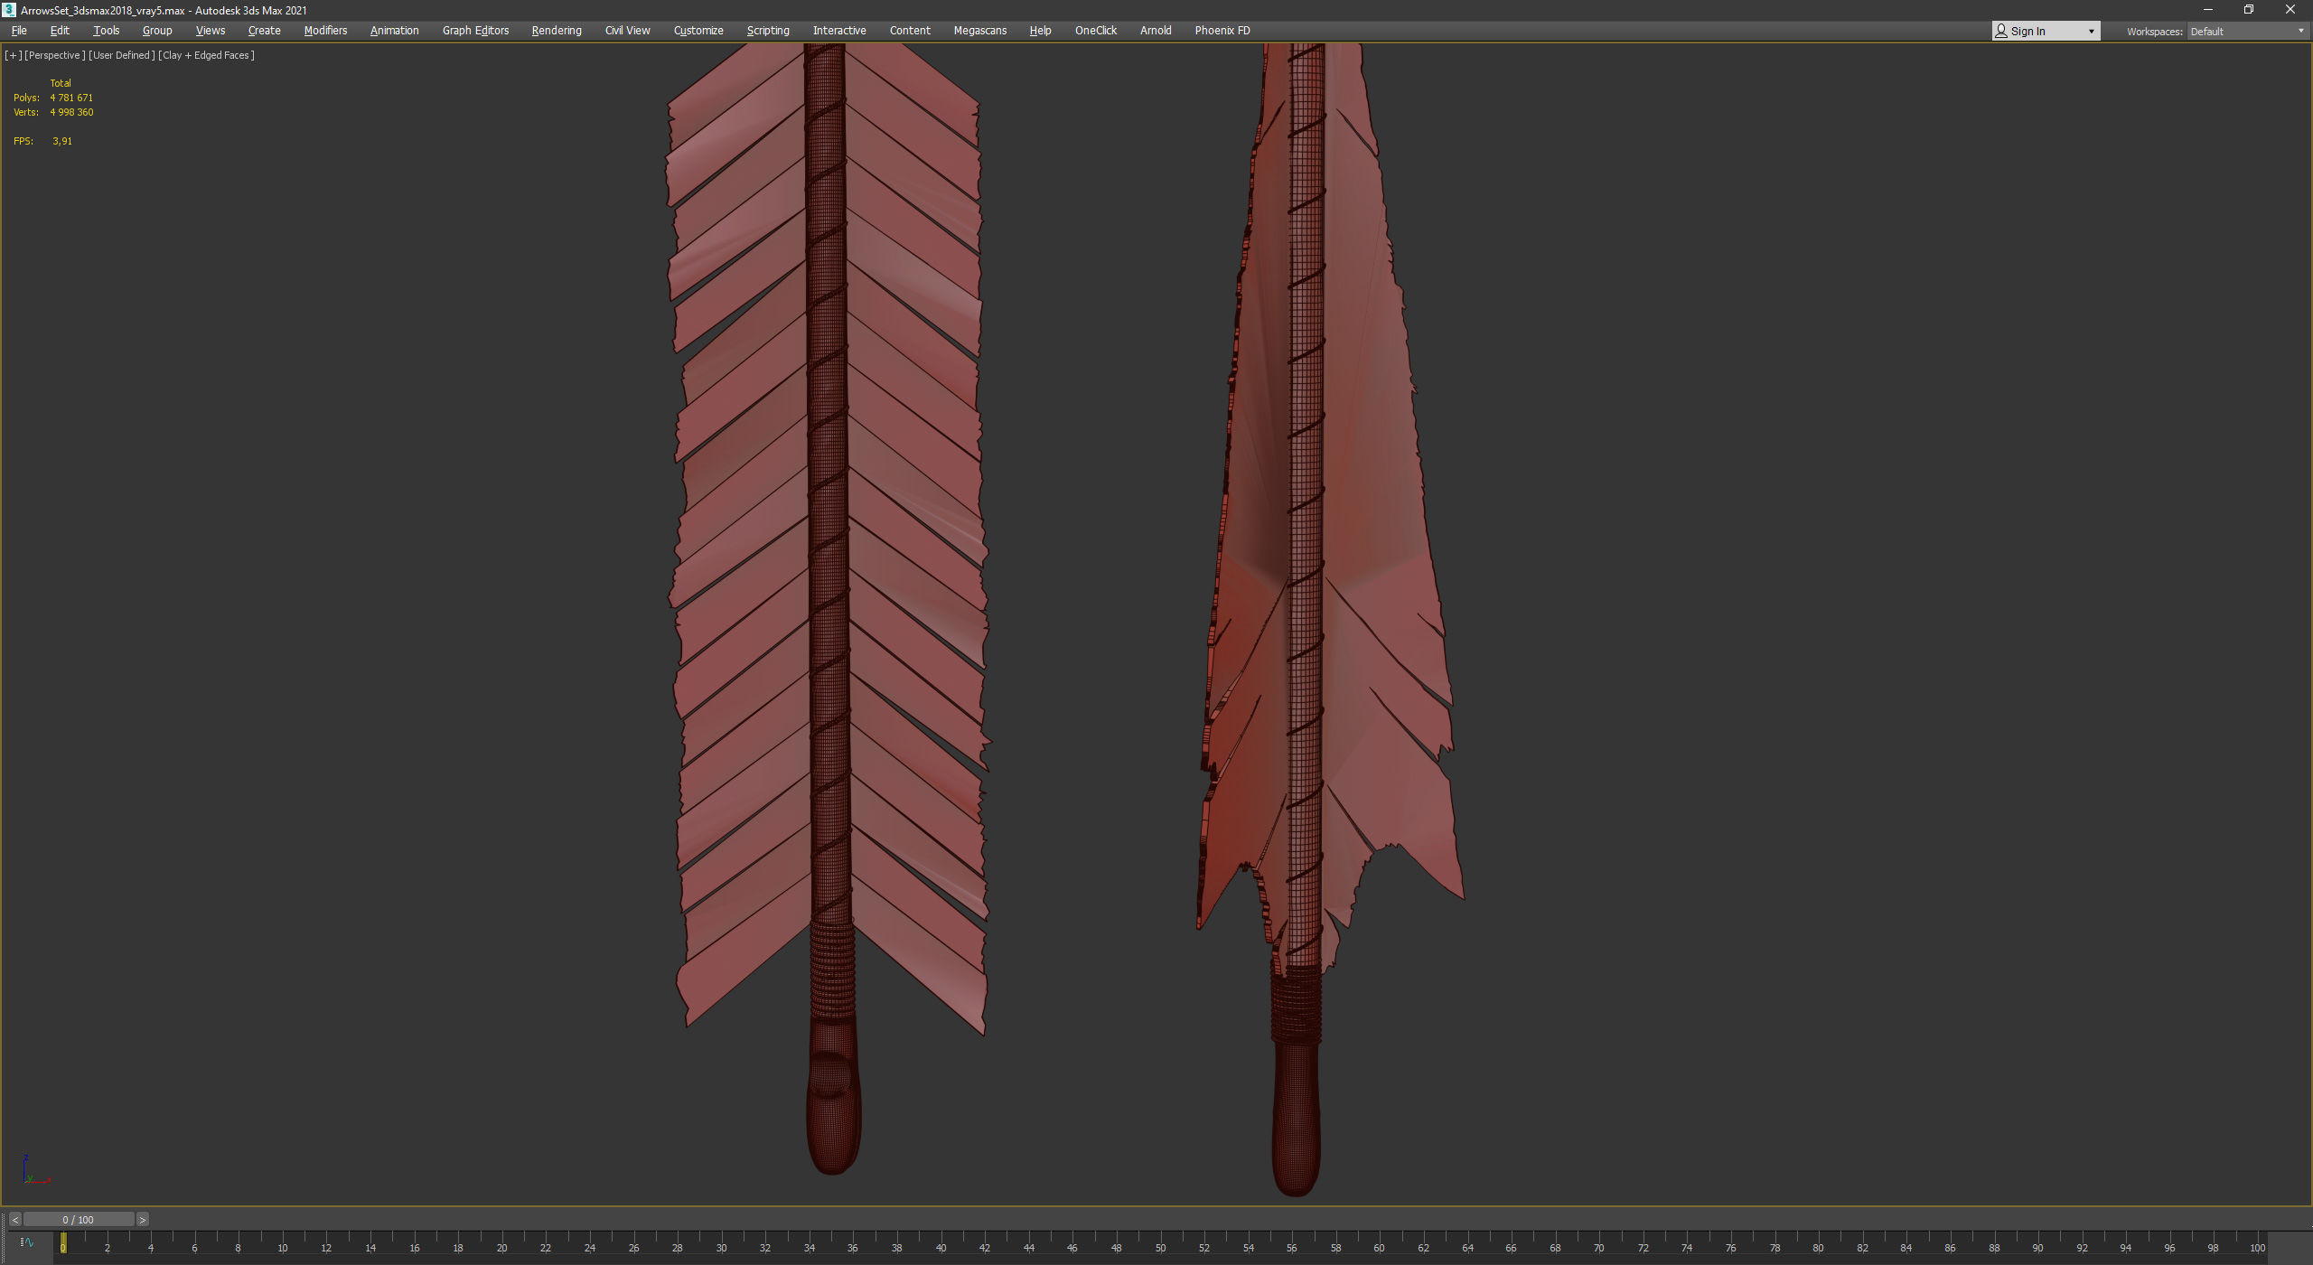Click frame 100 on the timeline
Image resolution: width=2313 pixels, height=1265 pixels.
[x=2257, y=1247]
